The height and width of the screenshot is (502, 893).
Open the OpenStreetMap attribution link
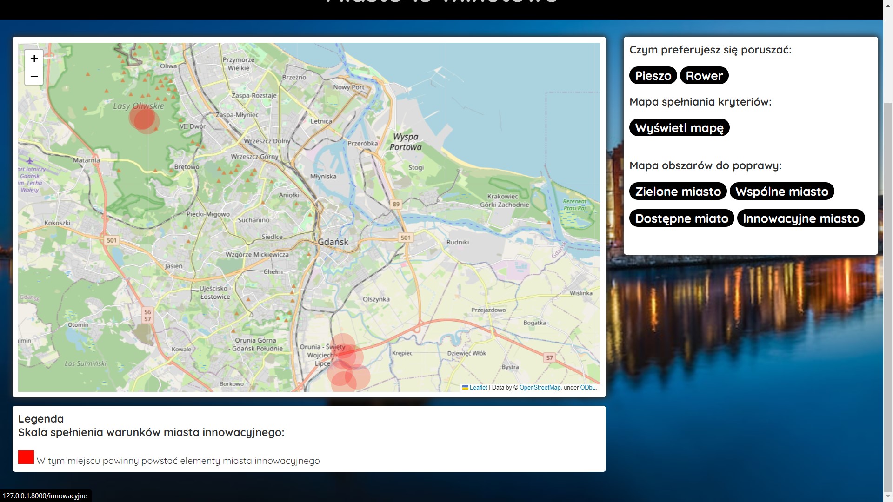click(540, 387)
